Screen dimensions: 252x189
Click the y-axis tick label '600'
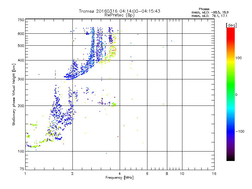point(21,34)
